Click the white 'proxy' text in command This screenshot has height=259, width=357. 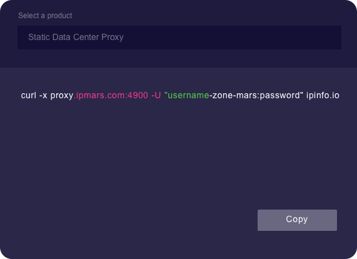click(62, 96)
